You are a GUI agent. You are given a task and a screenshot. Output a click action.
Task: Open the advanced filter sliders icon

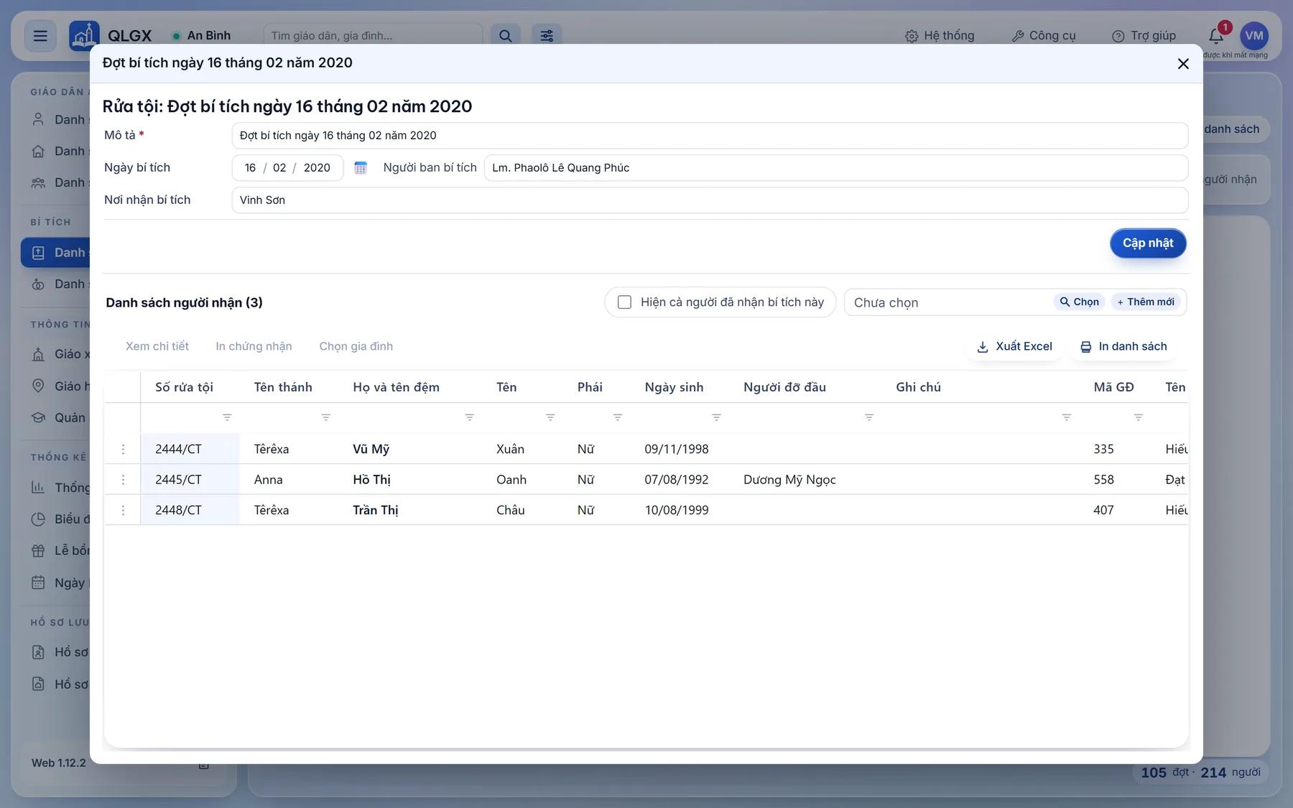547,35
